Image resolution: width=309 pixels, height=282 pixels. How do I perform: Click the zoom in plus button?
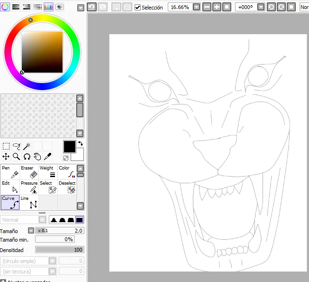pos(217,7)
